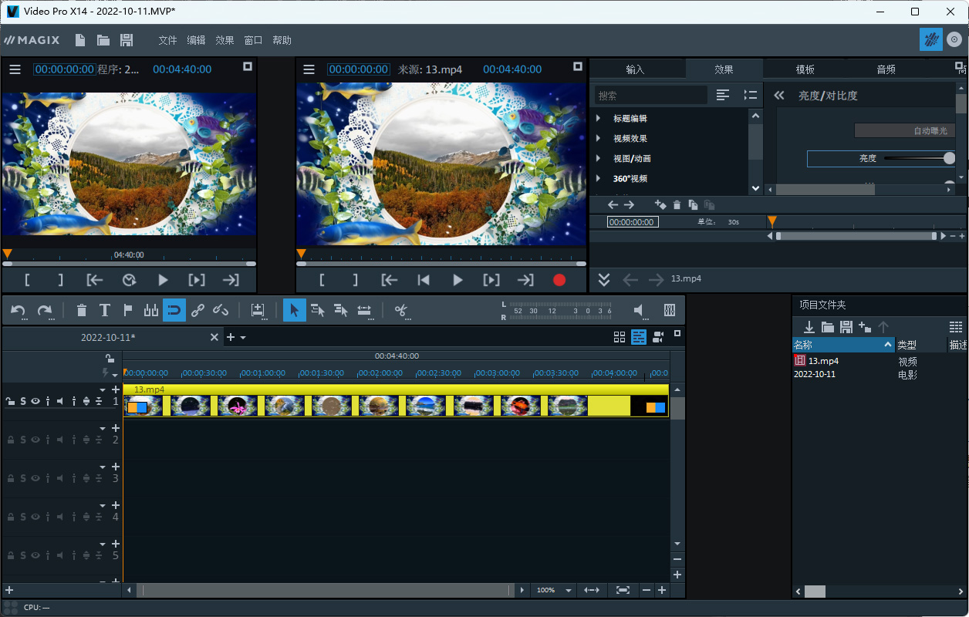Image resolution: width=969 pixels, height=617 pixels.
Task: Open the 窗口 menu
Action: click(x=253, y=40)
